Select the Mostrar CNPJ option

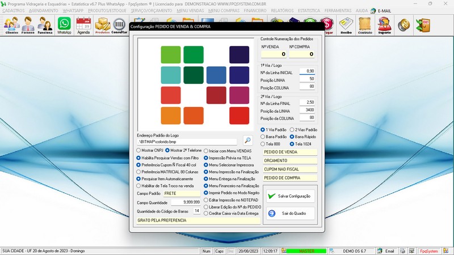(139, 150)
